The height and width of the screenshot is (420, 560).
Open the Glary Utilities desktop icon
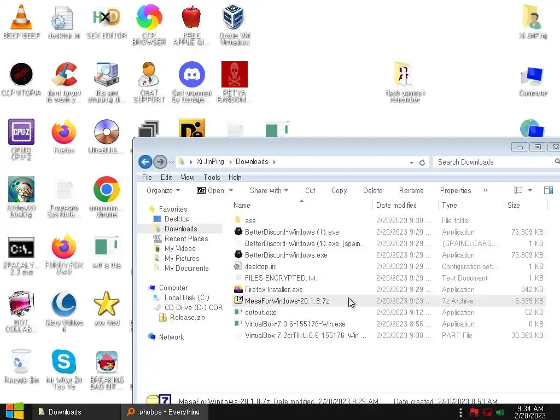[64, 312]
